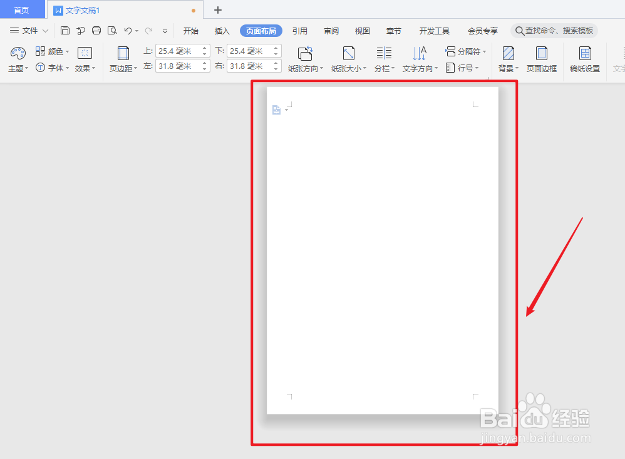The height and width of the screenshot is (459, 625).
Task: Click the print icon in quick toolbar
Action: (96, 31)
